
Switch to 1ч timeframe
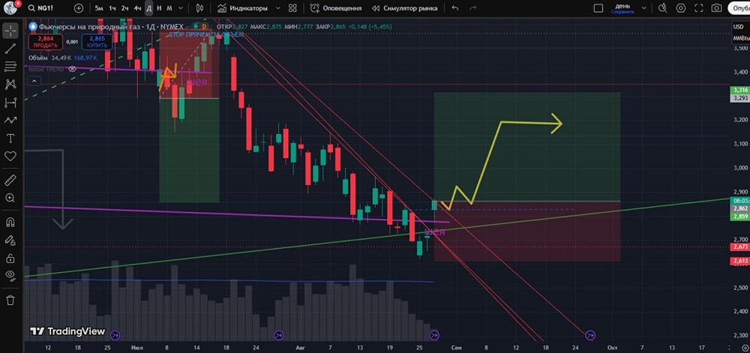[112, 8]
